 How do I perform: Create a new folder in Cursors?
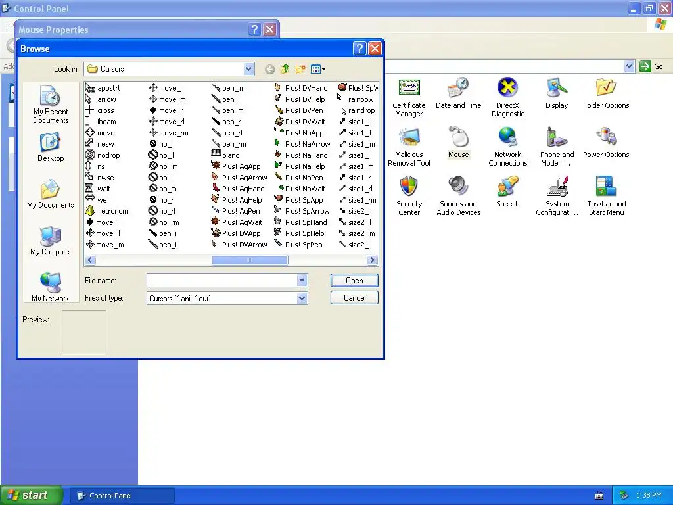300,69
